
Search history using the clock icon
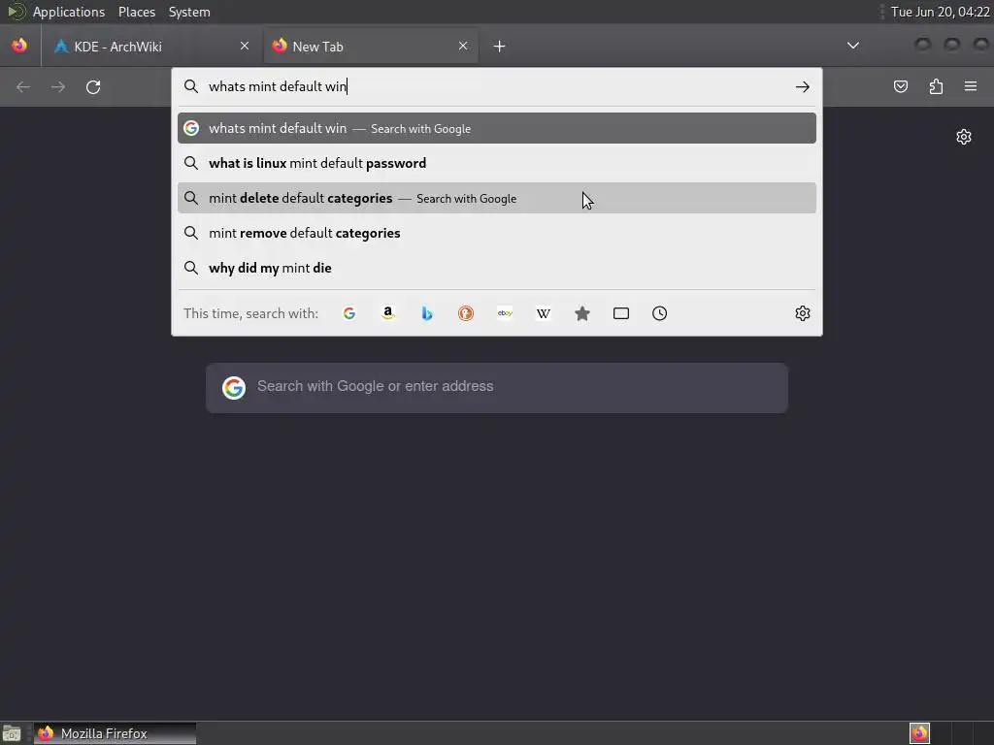point(660,313)
